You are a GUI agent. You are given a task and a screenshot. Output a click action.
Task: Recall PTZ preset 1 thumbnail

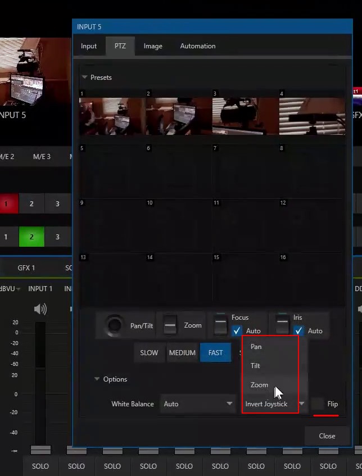click(112, 116)
